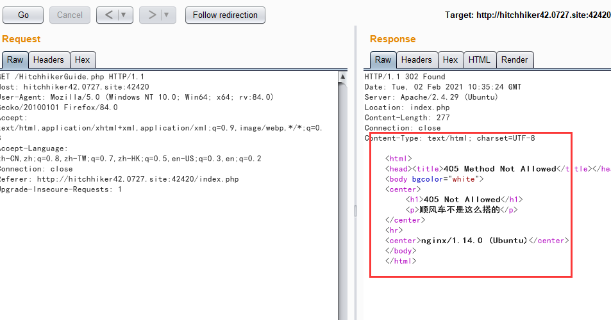Open the Response Hex tab
The height and width of the screenshot is (320, 611).
coord(451,60)
